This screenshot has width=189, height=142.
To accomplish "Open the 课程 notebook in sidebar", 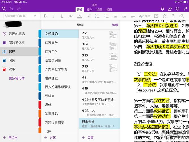I will [x=19, y=51].
